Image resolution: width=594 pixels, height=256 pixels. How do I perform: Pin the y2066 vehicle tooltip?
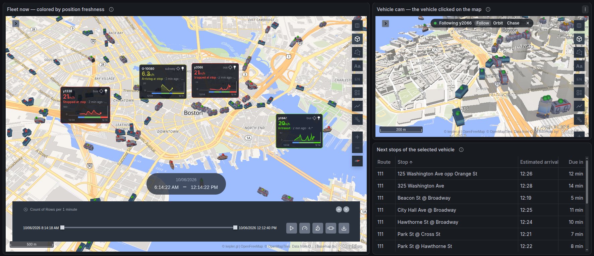click(x=235, y=67)
